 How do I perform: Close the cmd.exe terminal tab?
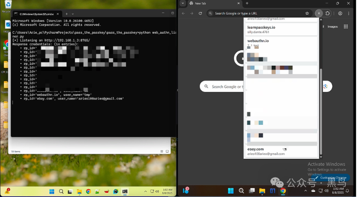click(58, 14)
